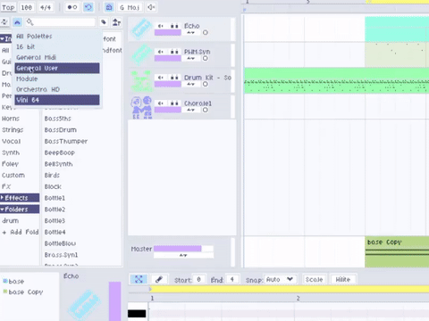The width and height of the screenshot is (429, 321).
Task: Choose Vini 64 from the palette menu
Action: click(57, 100)
